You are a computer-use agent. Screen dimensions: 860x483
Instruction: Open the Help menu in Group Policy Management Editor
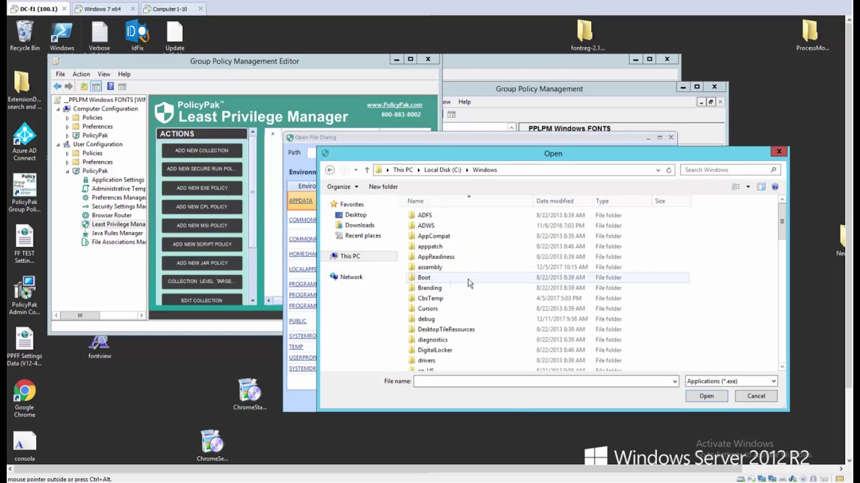124,74
